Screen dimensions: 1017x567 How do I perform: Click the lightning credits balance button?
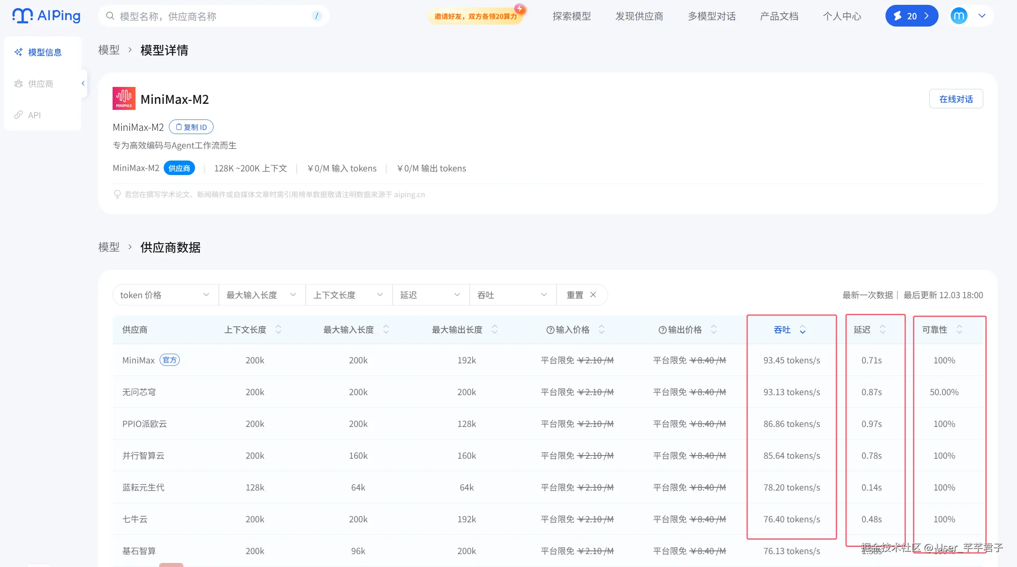[911, 16]
